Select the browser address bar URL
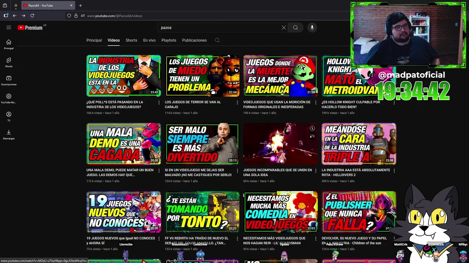469x263 pixels. 115,16
